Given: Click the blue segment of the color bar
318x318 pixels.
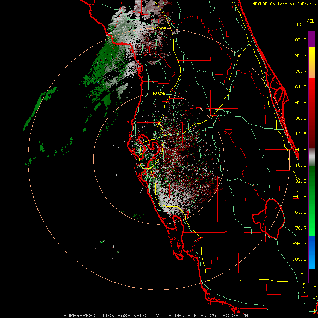Looking at the screenshot, I should 312,252.
